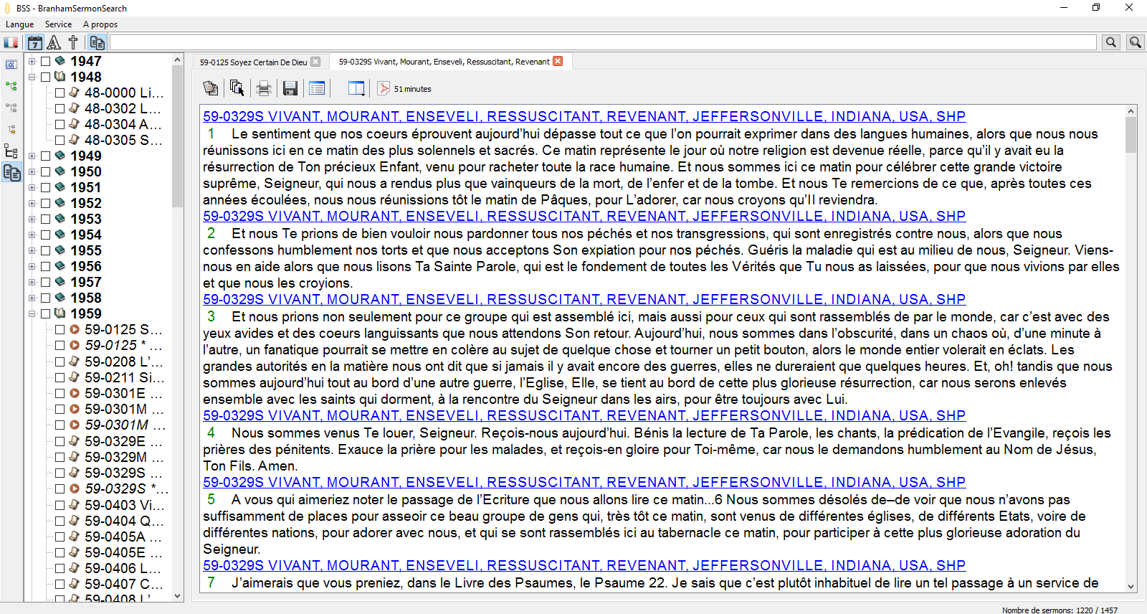Click the open book icon beside 1948
1147x614 pixels.
(60, 76)
